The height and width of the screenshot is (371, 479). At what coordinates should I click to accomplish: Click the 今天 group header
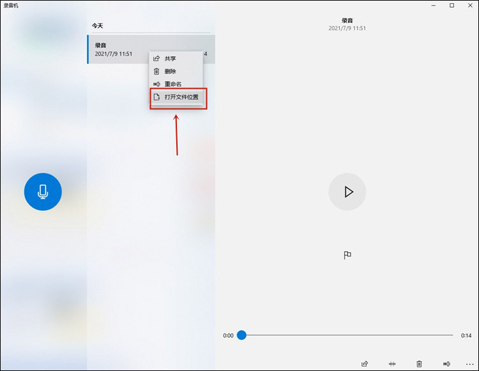click(98, 26)
